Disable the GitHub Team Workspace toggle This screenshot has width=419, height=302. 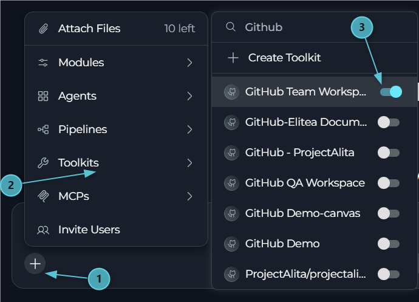[391, 92]
